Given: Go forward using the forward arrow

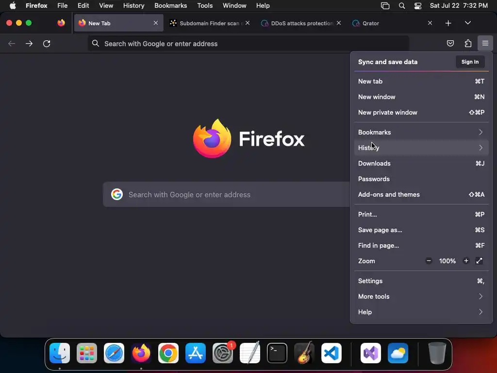Looking at the screenshot, I should coord(29,43).
